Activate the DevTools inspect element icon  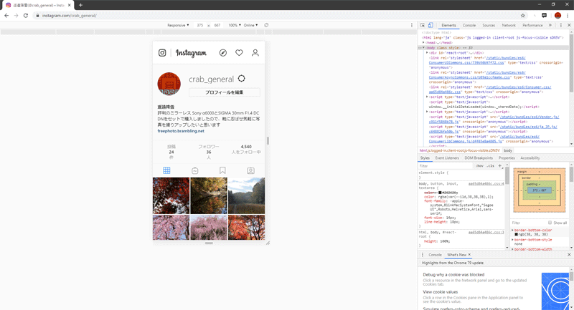tap(423, 25)
